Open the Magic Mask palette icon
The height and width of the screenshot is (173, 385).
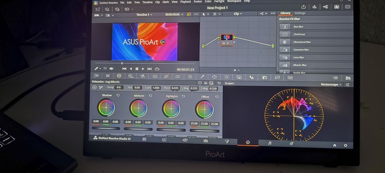click(239, 77)
